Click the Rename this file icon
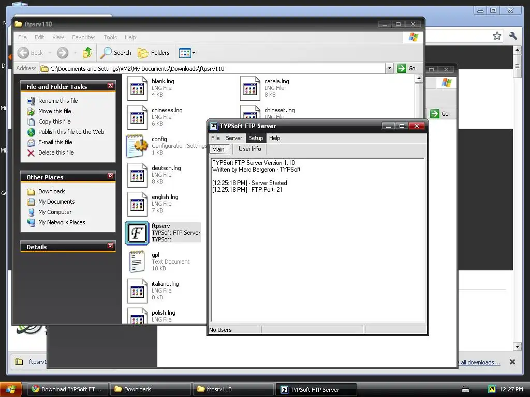 coord(31,101)
